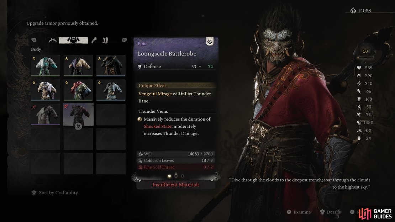Select the red-scarf green patterned armor thumbnail
The image size is (395, 222).
[78, 90]
